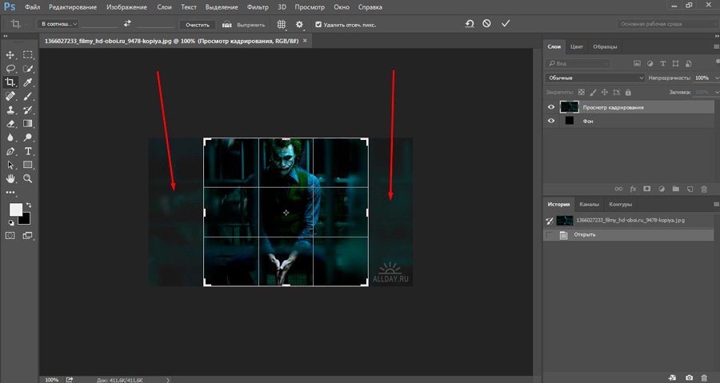Select the Brush tool
Screen dimensions: 720x383
click(28, 96)
